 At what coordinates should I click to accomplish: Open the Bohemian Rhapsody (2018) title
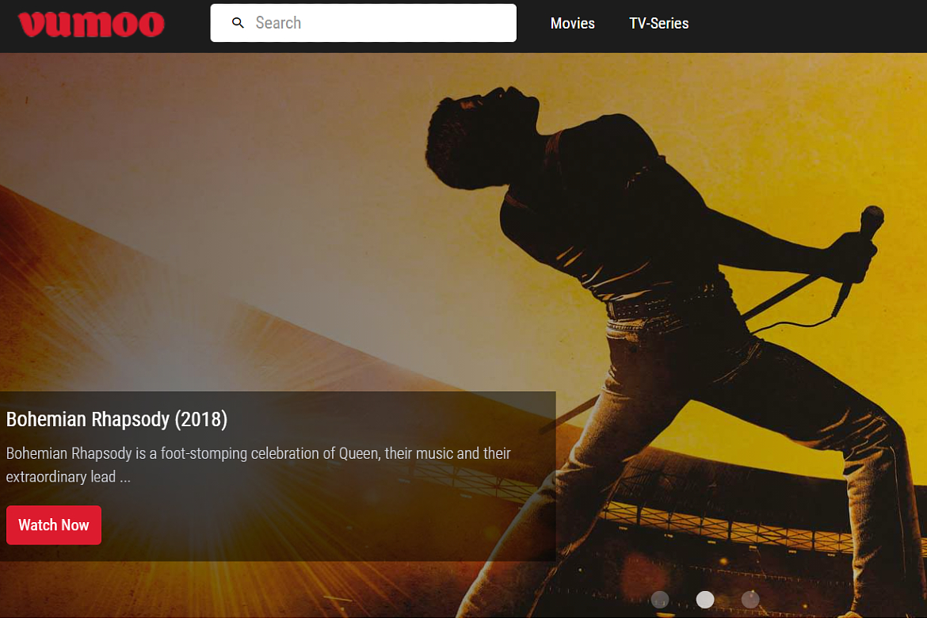pos(116,419)
